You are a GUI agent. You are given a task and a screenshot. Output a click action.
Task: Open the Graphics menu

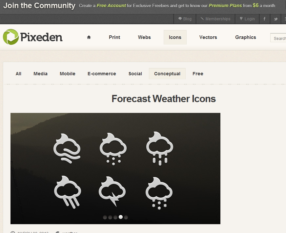[x=246, y=37]
